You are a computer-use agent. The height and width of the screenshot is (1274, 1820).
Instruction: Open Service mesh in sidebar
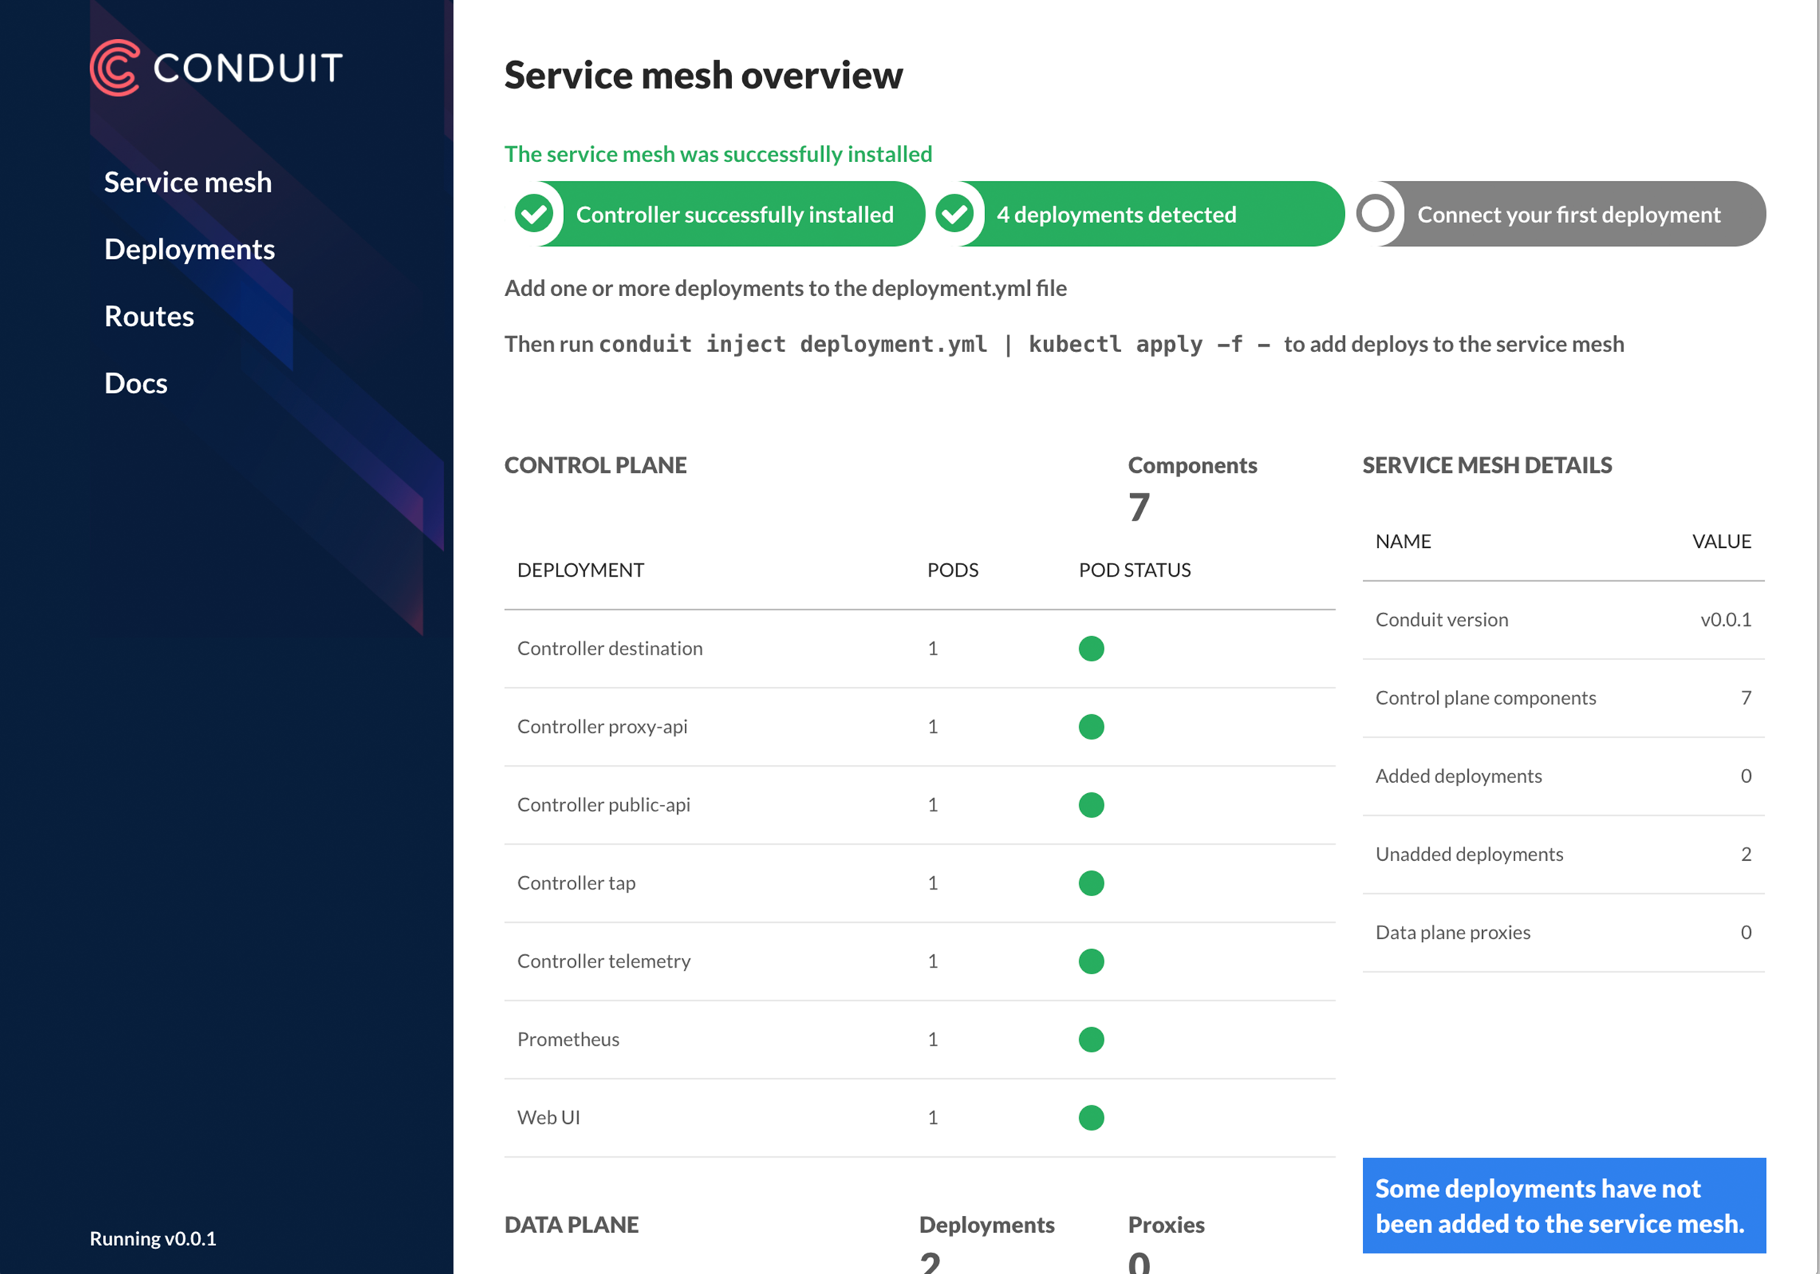click(188, 183)
